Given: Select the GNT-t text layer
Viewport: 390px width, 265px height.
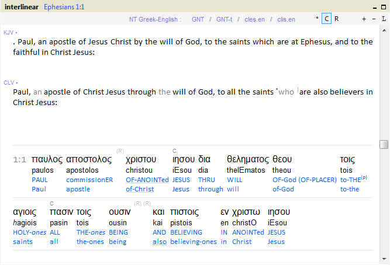Looking at the screenshot, I should pos(225,19).
